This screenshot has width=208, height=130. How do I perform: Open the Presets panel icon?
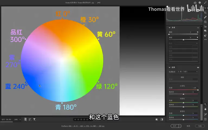[x=205, y=35]
